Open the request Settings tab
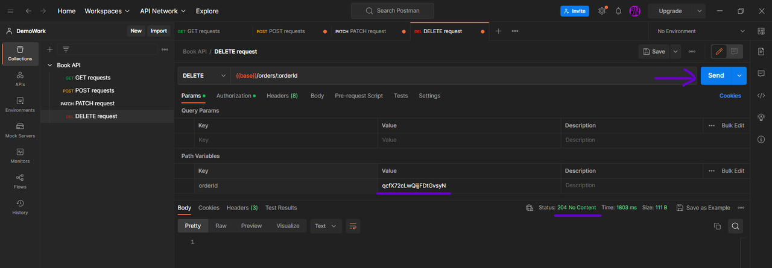The image size is (772, 268). click(x=429, y=96)
